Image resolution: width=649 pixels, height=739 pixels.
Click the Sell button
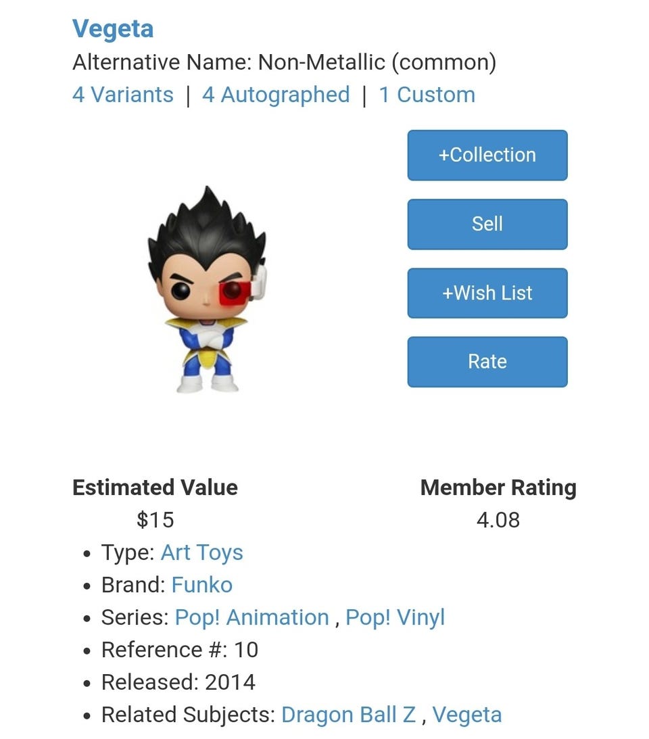pos(487,224)
